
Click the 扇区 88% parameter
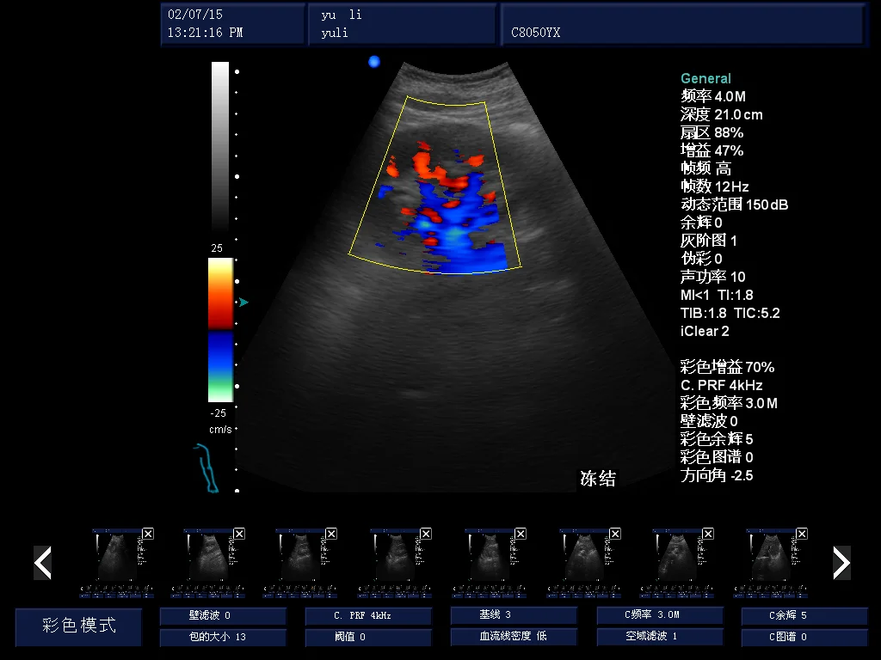pos(712,132)
